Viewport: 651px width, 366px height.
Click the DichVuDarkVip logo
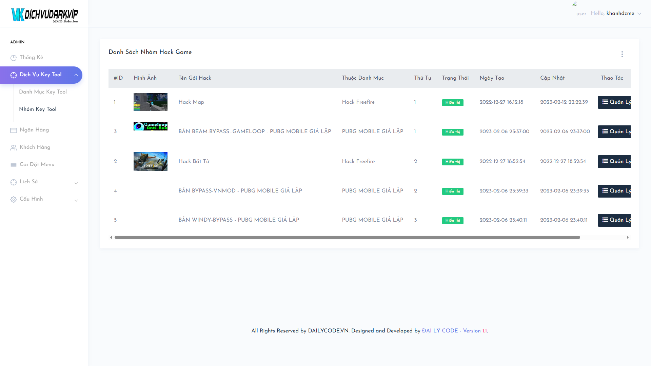pos(44,15)
